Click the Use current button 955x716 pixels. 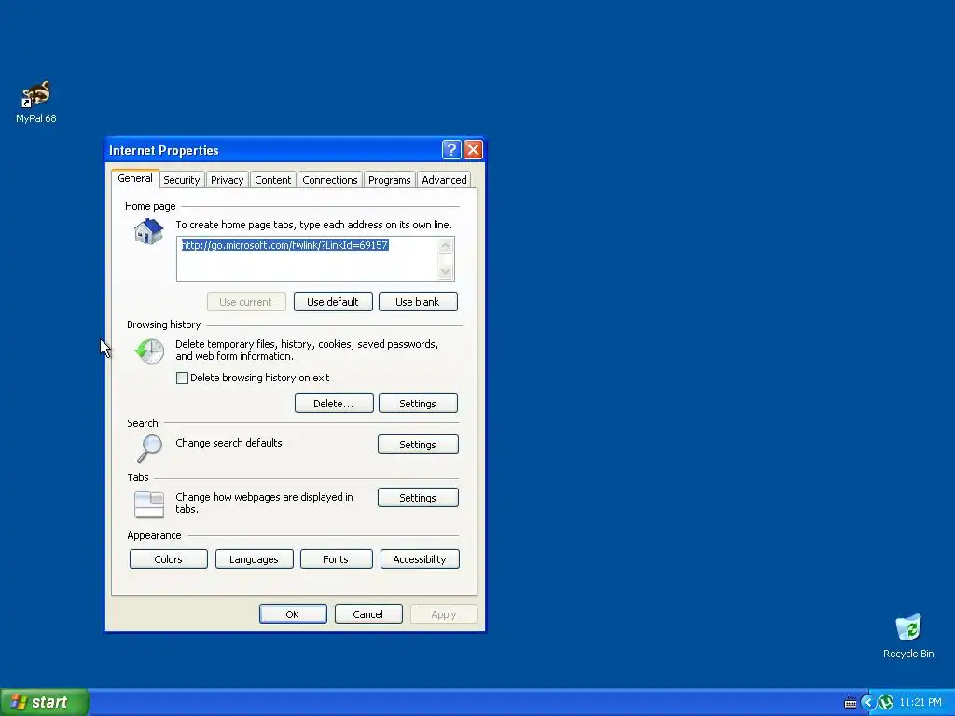[x=246, y=302]
